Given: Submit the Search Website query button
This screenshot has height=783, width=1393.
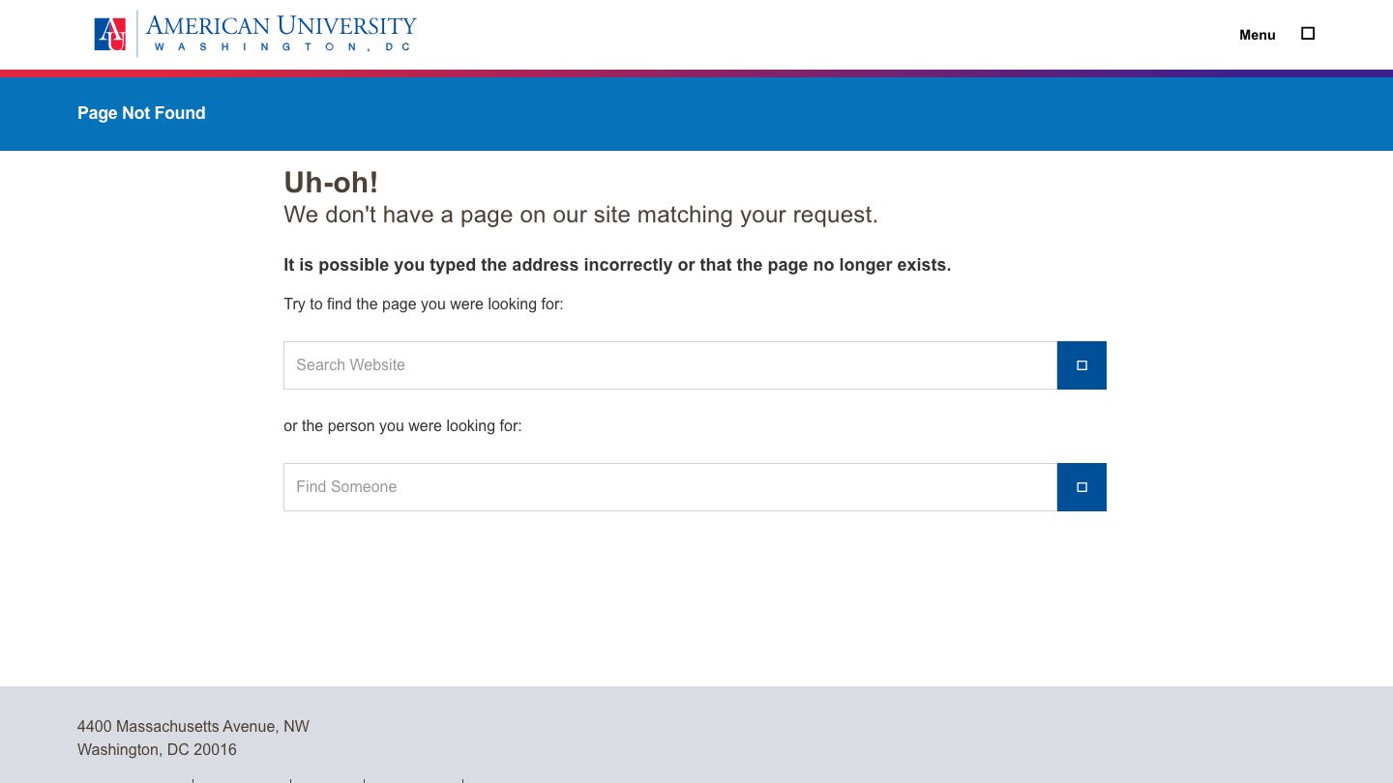Looking at the screenshot, I should point(1082,365).
